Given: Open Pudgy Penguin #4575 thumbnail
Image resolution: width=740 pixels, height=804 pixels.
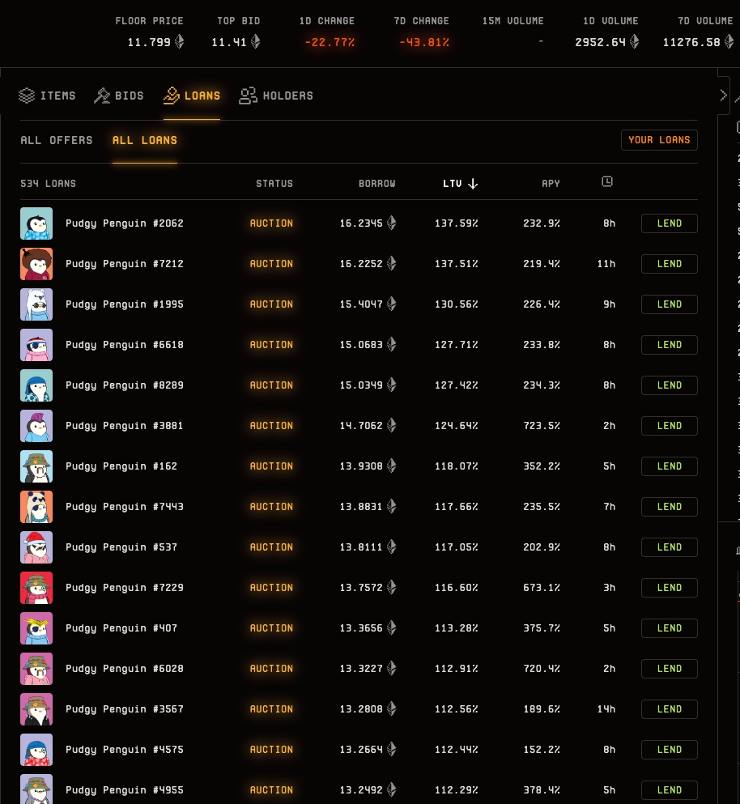Looking at the screenshot, I should pyautogui.click(x=36, y=751).
